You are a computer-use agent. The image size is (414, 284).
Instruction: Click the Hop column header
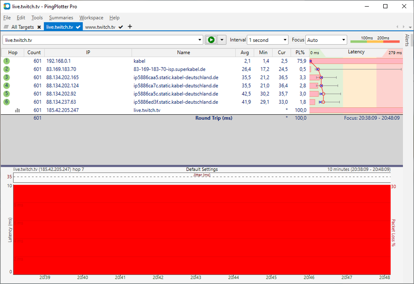(x=13, y=53)
